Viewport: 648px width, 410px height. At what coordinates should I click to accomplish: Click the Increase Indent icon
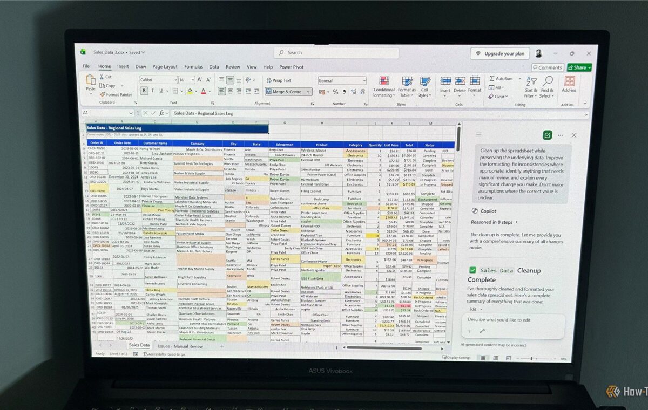pos(258,91)
